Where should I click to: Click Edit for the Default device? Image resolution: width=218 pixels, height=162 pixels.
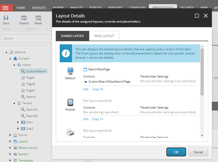point(86,89)
